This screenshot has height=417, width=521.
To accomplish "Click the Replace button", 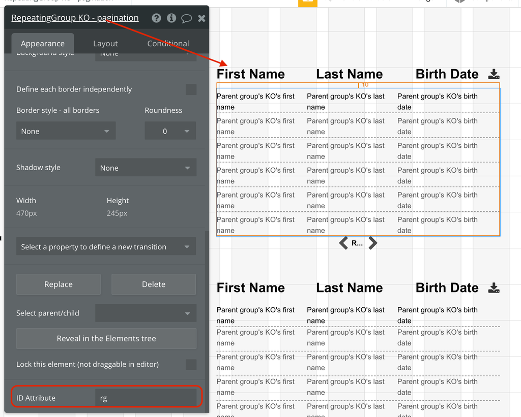I will [x=59, y=284].
